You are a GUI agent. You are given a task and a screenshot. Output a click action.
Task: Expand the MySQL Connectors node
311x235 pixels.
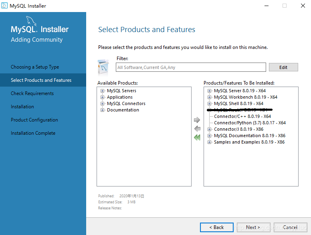click(102, 103)
